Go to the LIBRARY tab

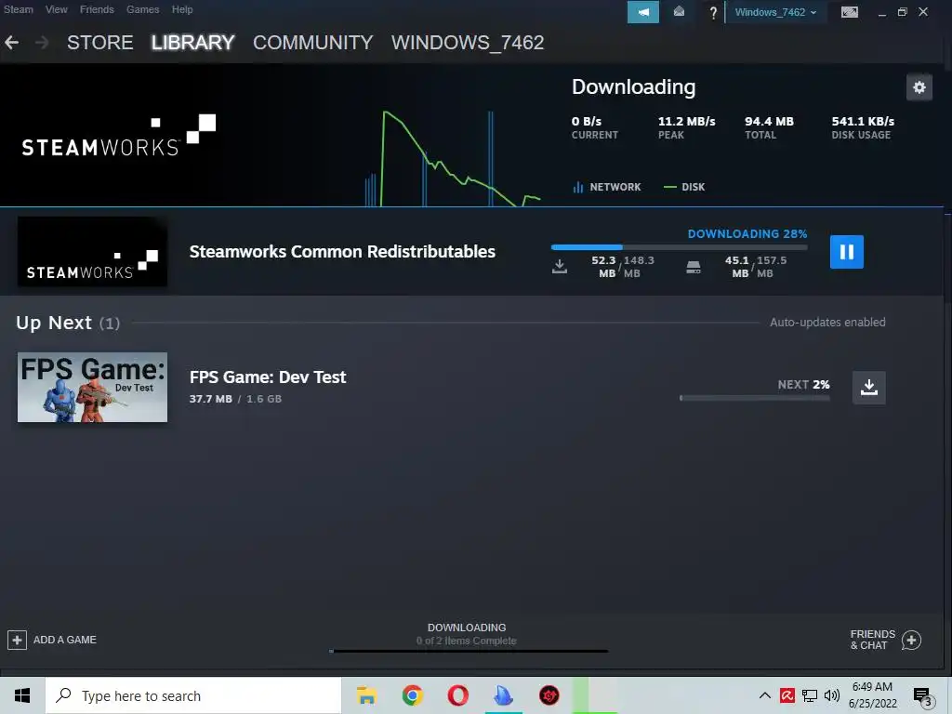click(x=193, y=43)
